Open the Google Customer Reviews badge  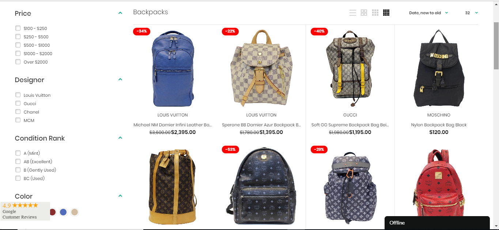[x=25, y=211]
